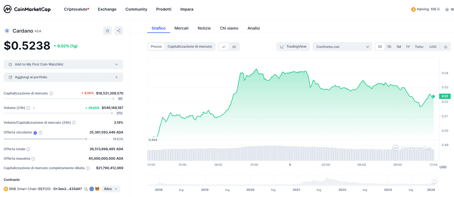Click the CoinMarketCap logo
The image size is (454, 197).
[x=27, y=9]
